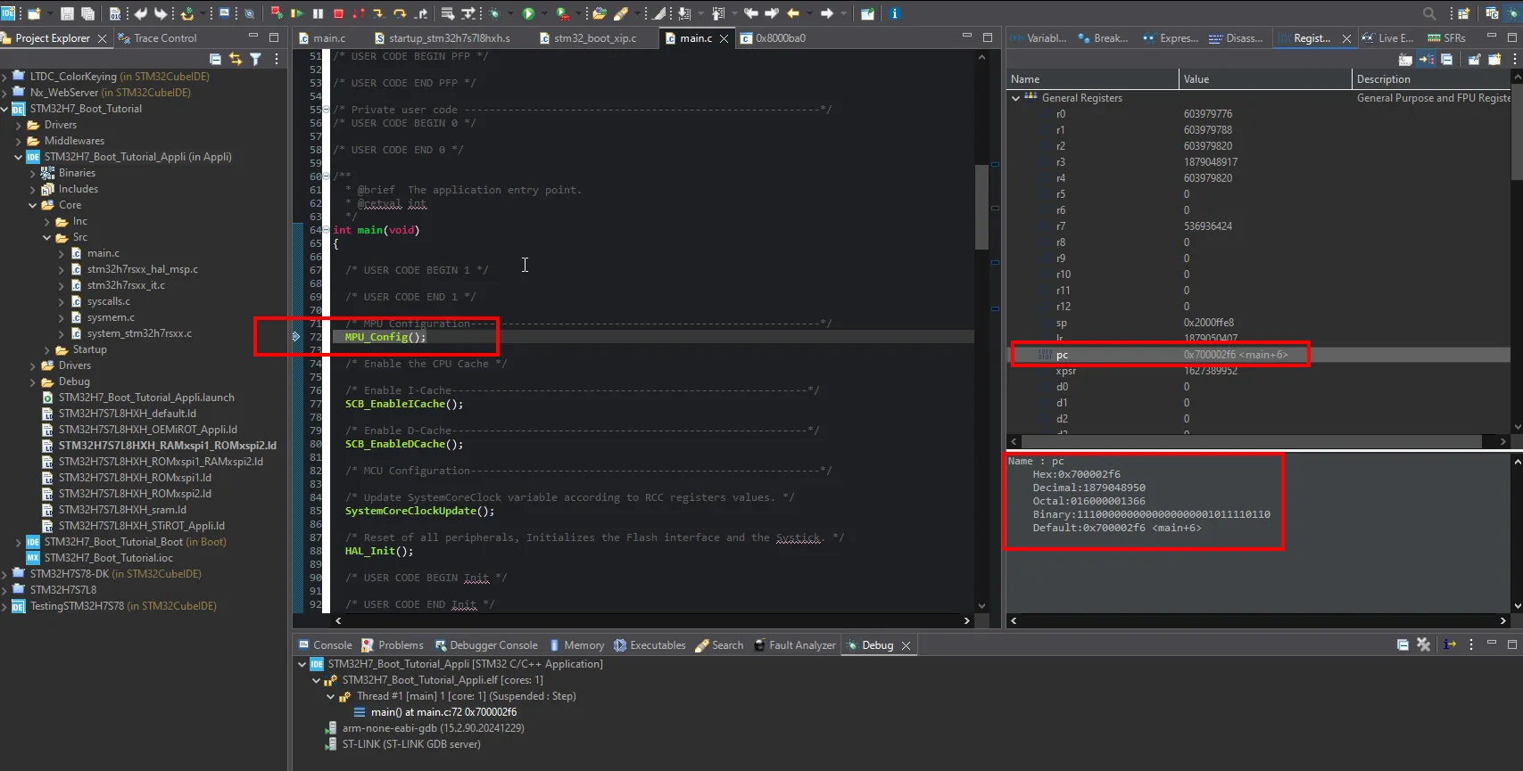Switch to startup_stm32h7s7l8hxh.s editor tab
Screen dimensions: 1523x771
[442, 38]
